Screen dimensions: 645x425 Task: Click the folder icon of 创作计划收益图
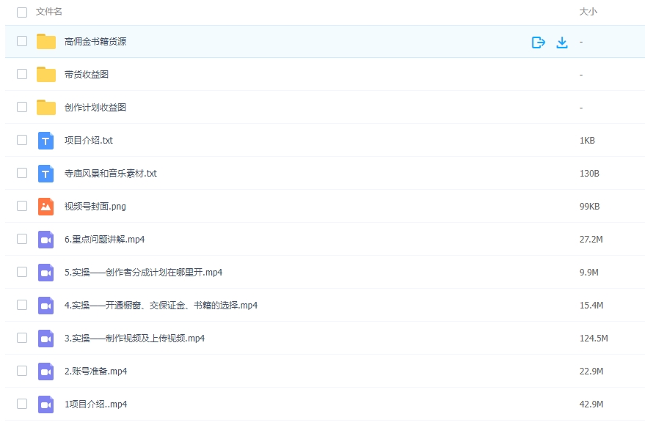pyautogui.click(x=46, y=107)
